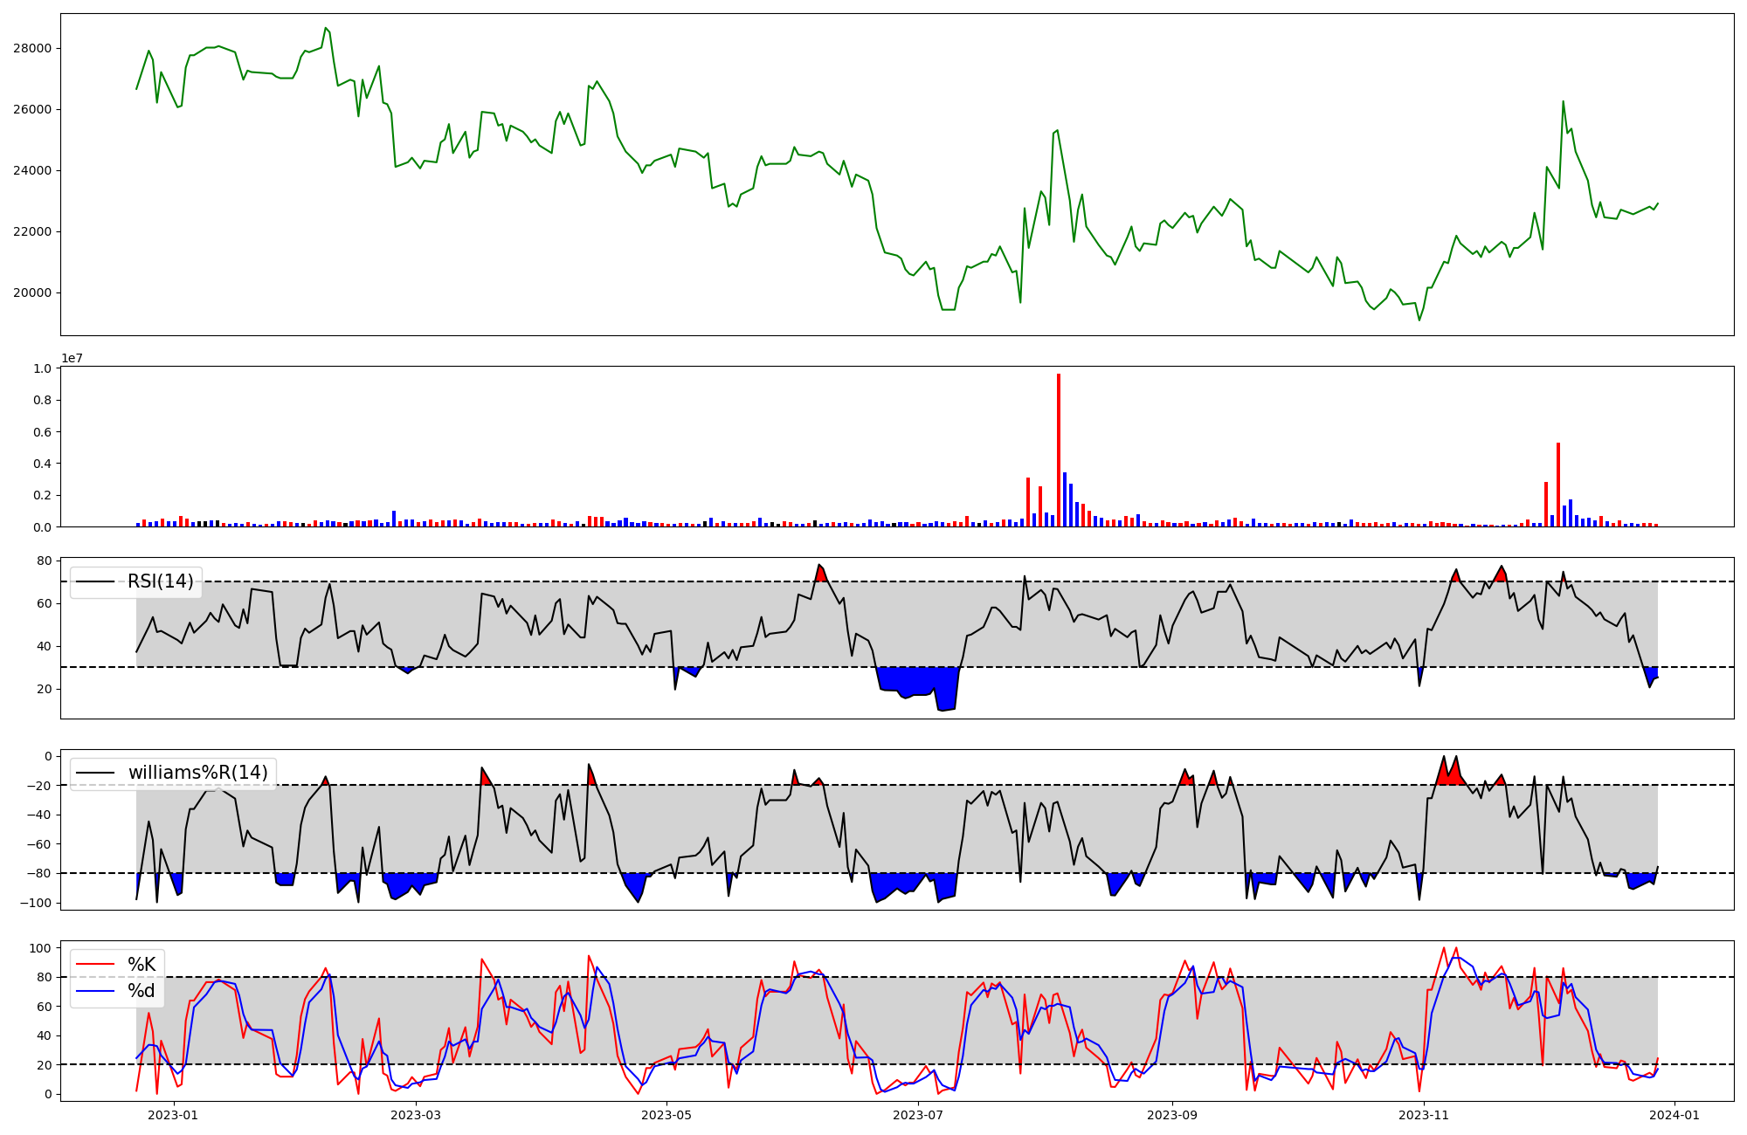Click the 0.8 tick on volume axis
The height and width of the screenshot is (1135, 1747).
[x=43, y=400]
